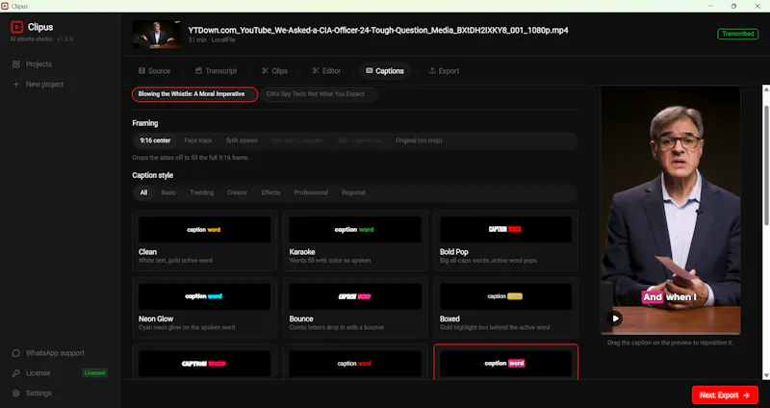Click the Next: Export button
The height and width of the screenshot is (408, 770).
click(x=725, y=395)
